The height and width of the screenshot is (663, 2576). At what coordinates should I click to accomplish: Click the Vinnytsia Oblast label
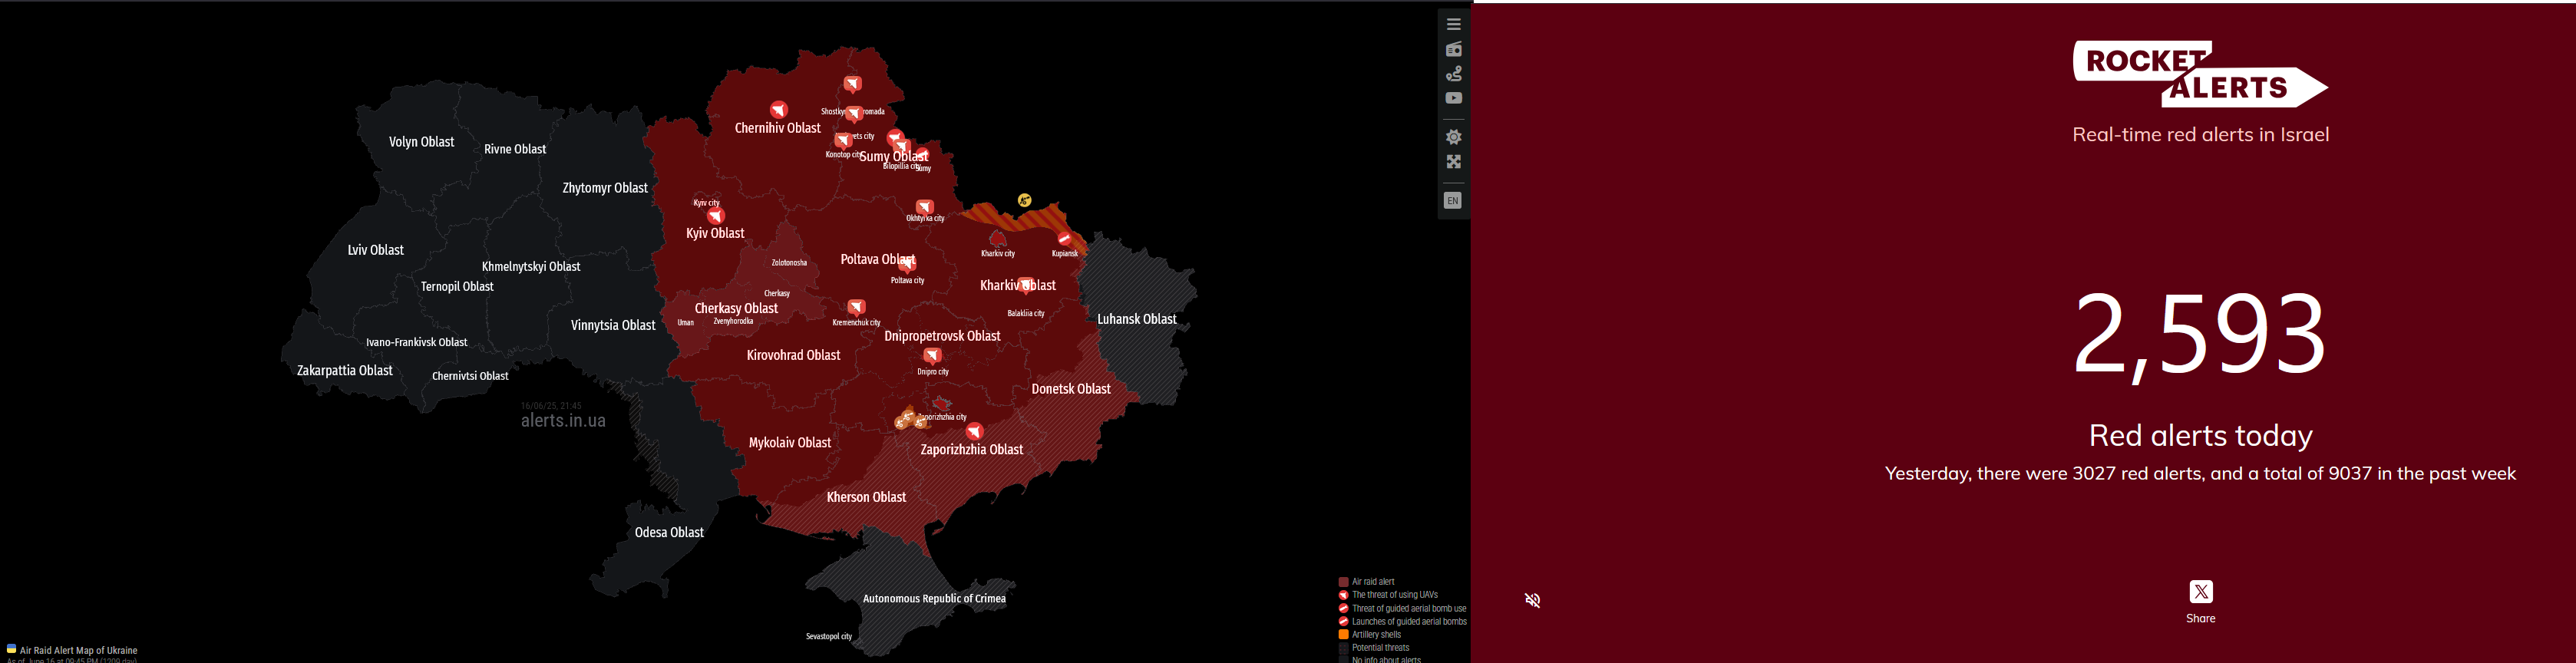coord(613,325)
